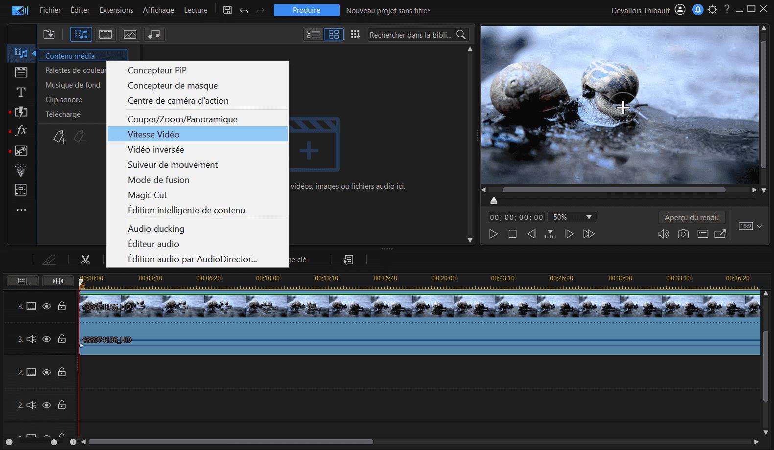Image resolution: width=774 pixels, height=450 pixels.
Task: Click the save project floppy icon
Action: tap(227, 10)
